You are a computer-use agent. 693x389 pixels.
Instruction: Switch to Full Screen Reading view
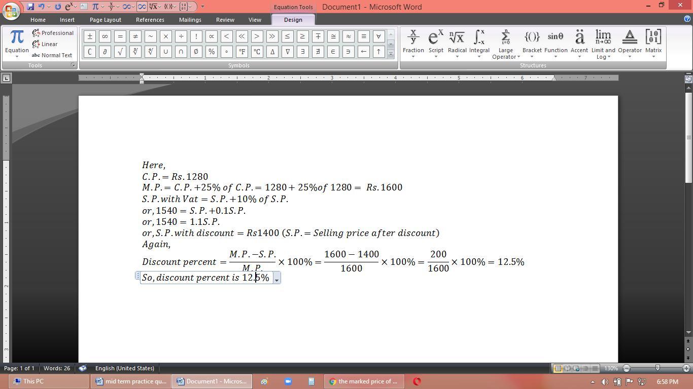point(567,368)
